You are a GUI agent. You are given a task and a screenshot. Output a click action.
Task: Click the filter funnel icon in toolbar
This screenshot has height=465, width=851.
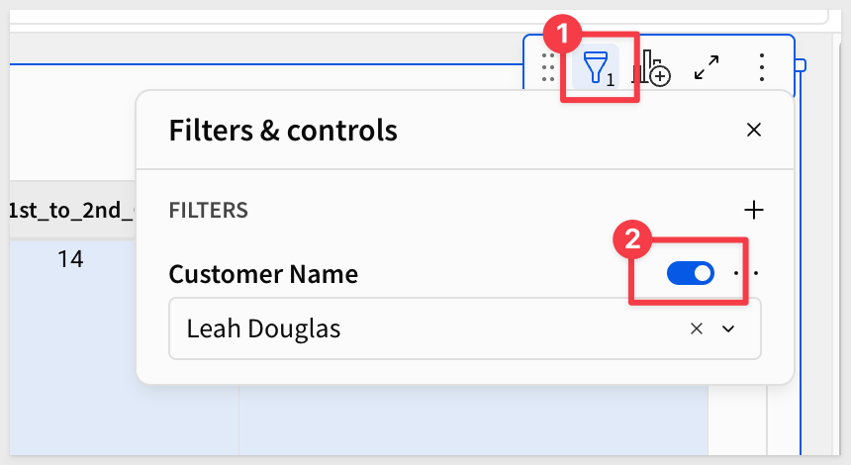(597, 67)
